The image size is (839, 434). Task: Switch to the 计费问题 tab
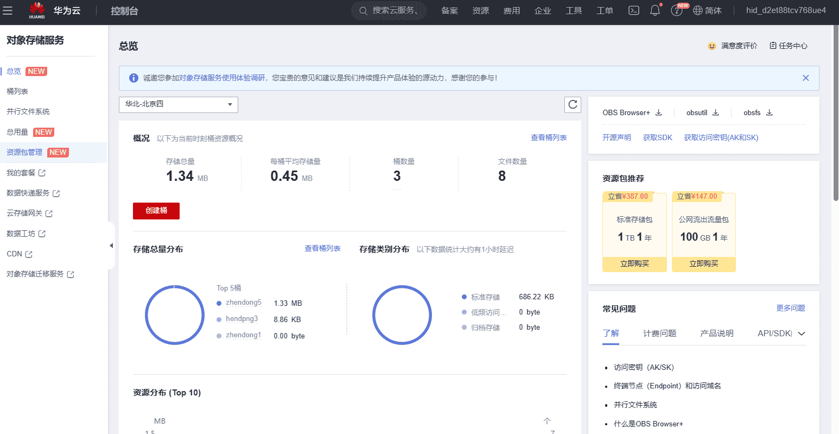point(659,333)
